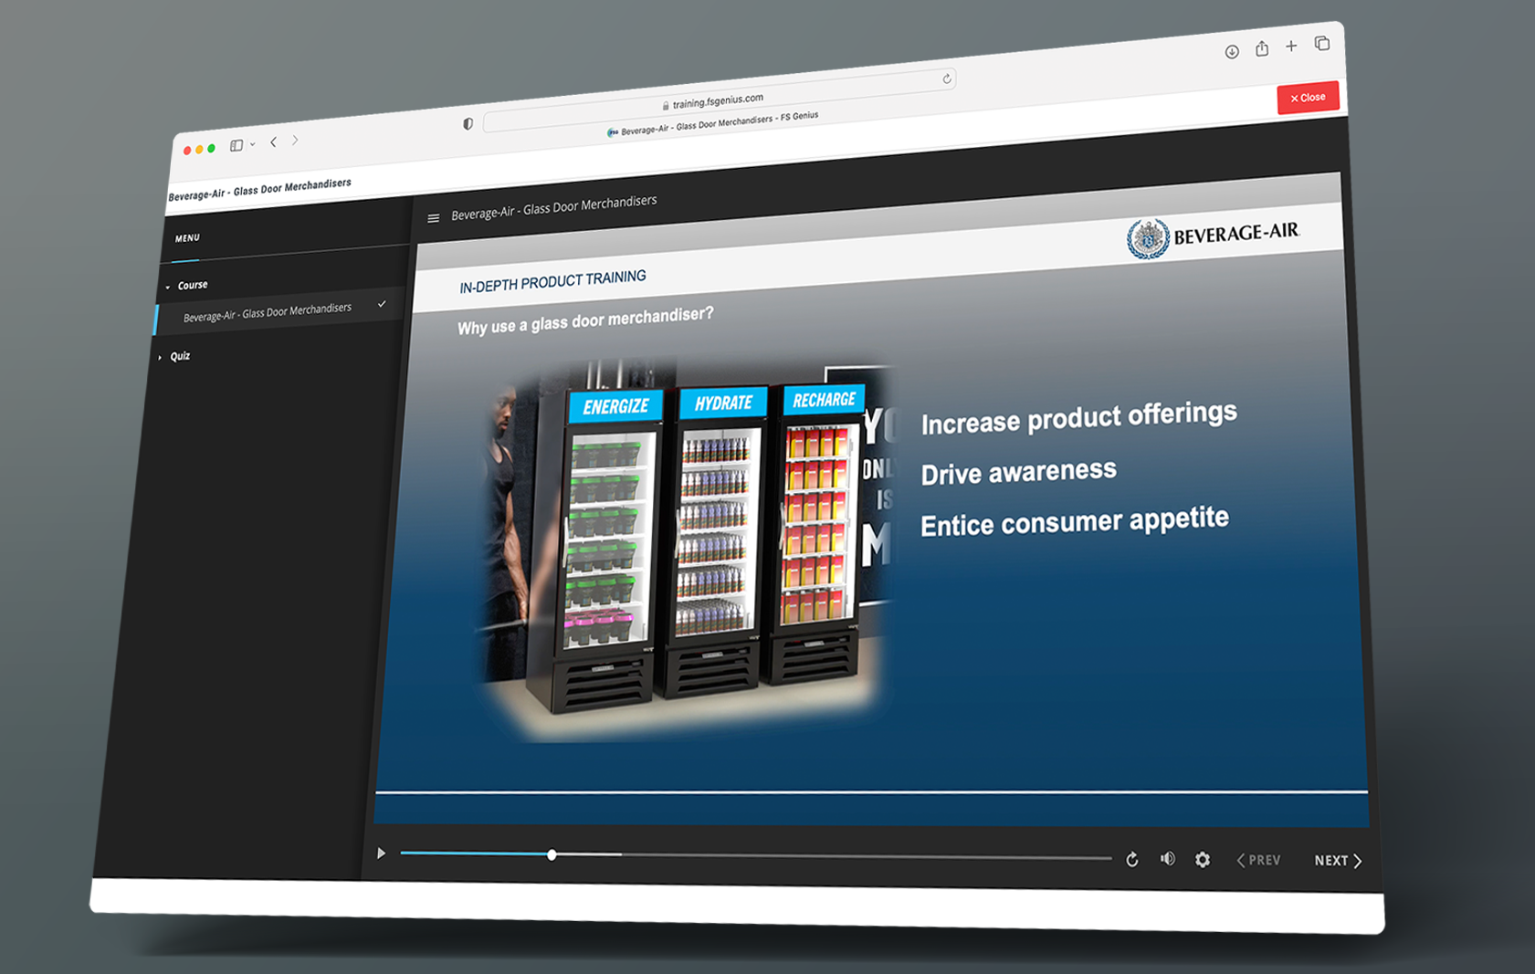Click the Beverage-Air logo on the slide
Viewport: 1535px width, 974px height.
coord(1212,236)
